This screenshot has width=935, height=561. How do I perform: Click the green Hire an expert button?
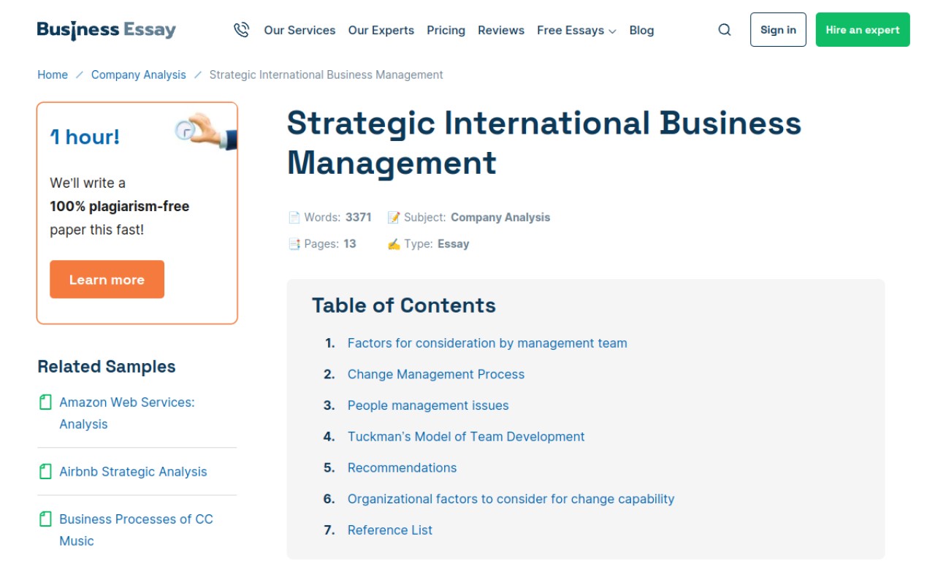tap(862, 30)
